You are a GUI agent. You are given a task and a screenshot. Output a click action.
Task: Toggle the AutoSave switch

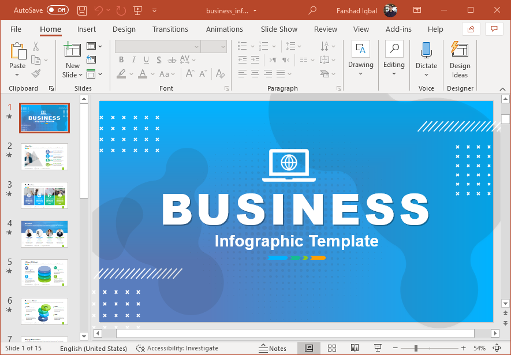(57, 10)
